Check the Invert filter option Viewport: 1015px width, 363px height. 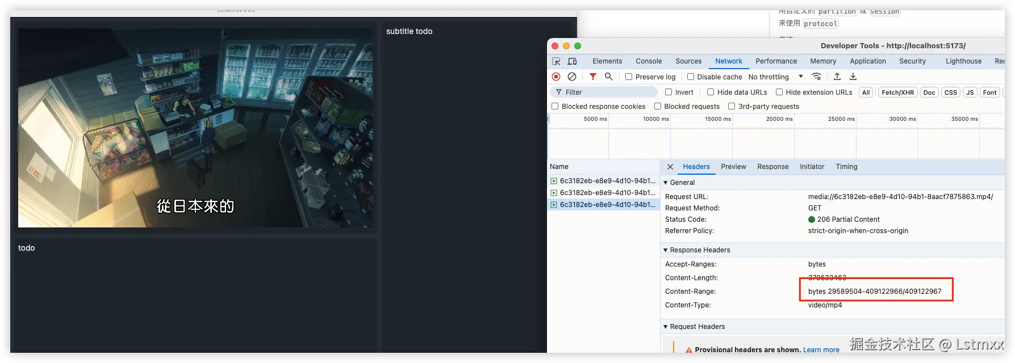[669, 92]
